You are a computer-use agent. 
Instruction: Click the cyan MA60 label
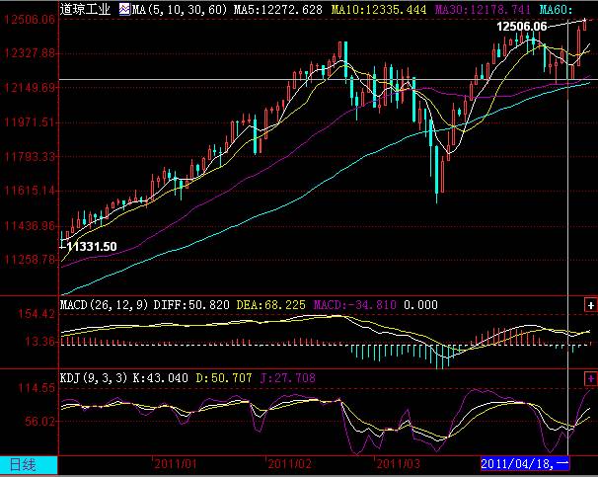tap(556, 9)
